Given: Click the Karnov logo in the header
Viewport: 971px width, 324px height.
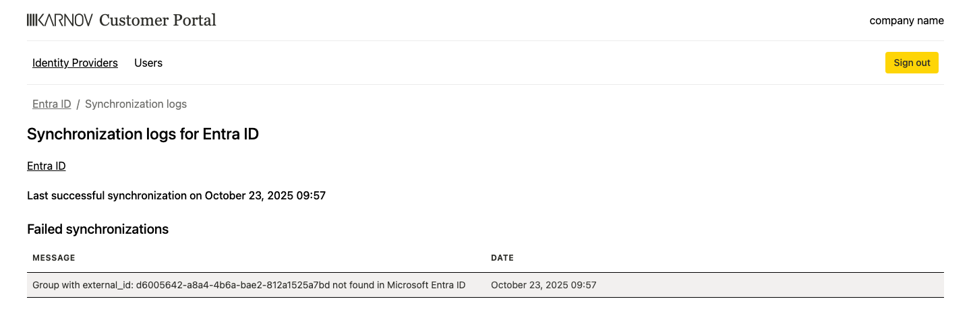Looking at the screenshot, I should tap(59, 20).
